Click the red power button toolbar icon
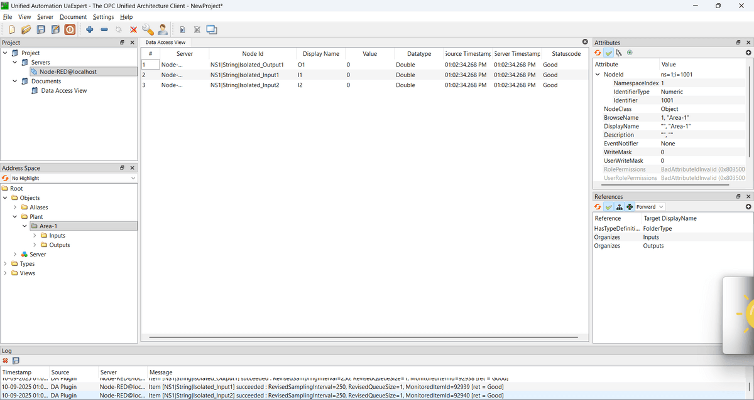Screen dimensions: 754x400 [69, 29]
